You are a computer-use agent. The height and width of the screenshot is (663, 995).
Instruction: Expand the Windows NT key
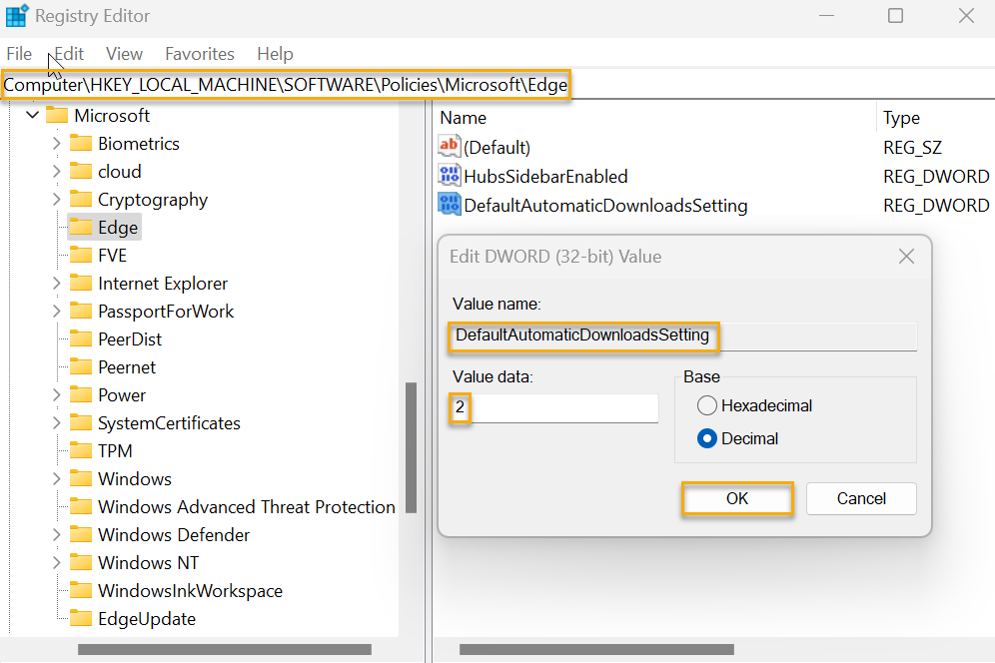56,563
